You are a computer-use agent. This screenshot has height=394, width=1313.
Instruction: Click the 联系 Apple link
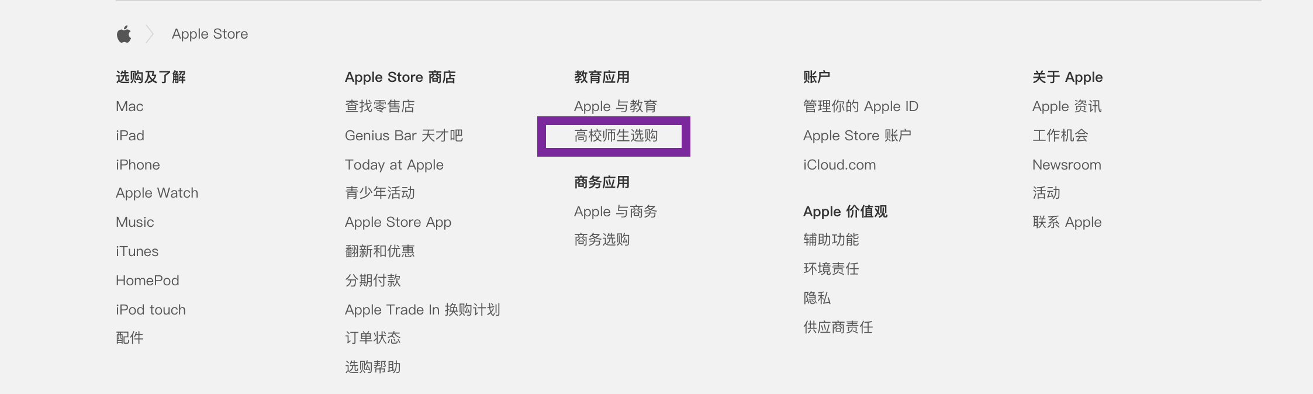pyautogui.click(x=1066, y=222)
